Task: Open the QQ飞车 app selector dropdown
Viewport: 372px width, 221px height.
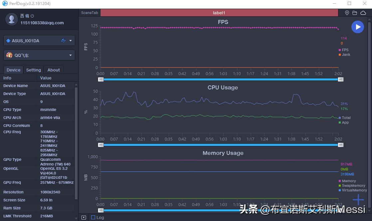Action: (x=70, y=55)
